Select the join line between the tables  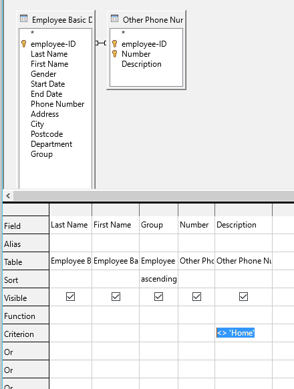pyautogui.click(x=101, y=43)
